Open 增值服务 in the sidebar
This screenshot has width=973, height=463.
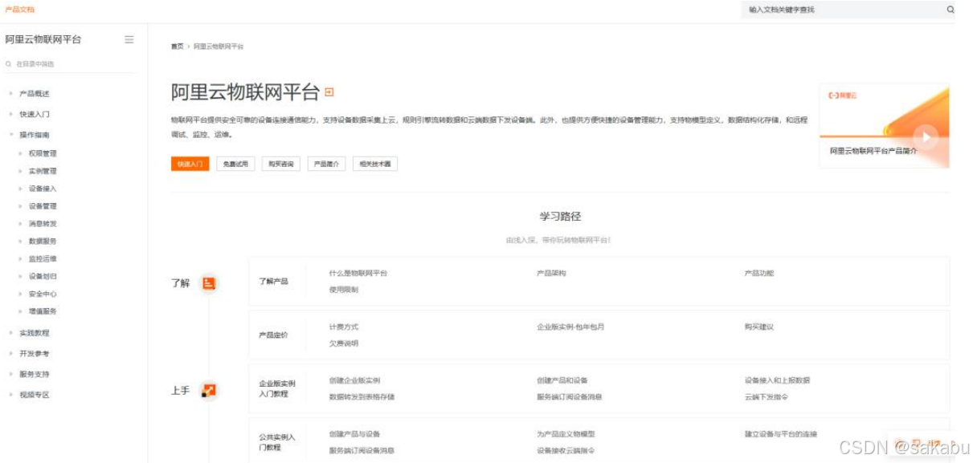pos(43,311)
